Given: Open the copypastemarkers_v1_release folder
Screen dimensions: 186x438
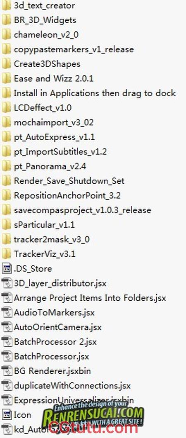Looking at the screenshot, I should [74, 49].
